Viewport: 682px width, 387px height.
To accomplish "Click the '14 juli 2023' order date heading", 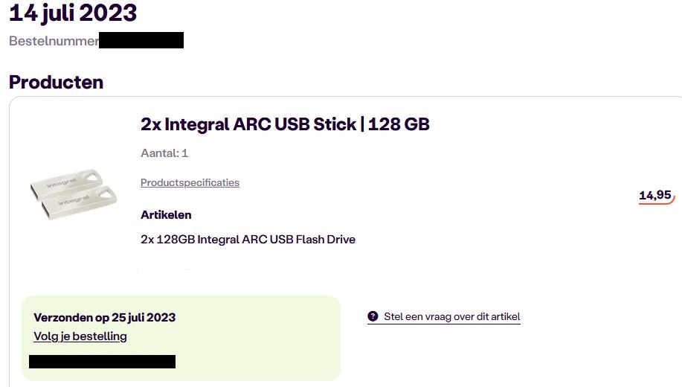I will point(73,13).
